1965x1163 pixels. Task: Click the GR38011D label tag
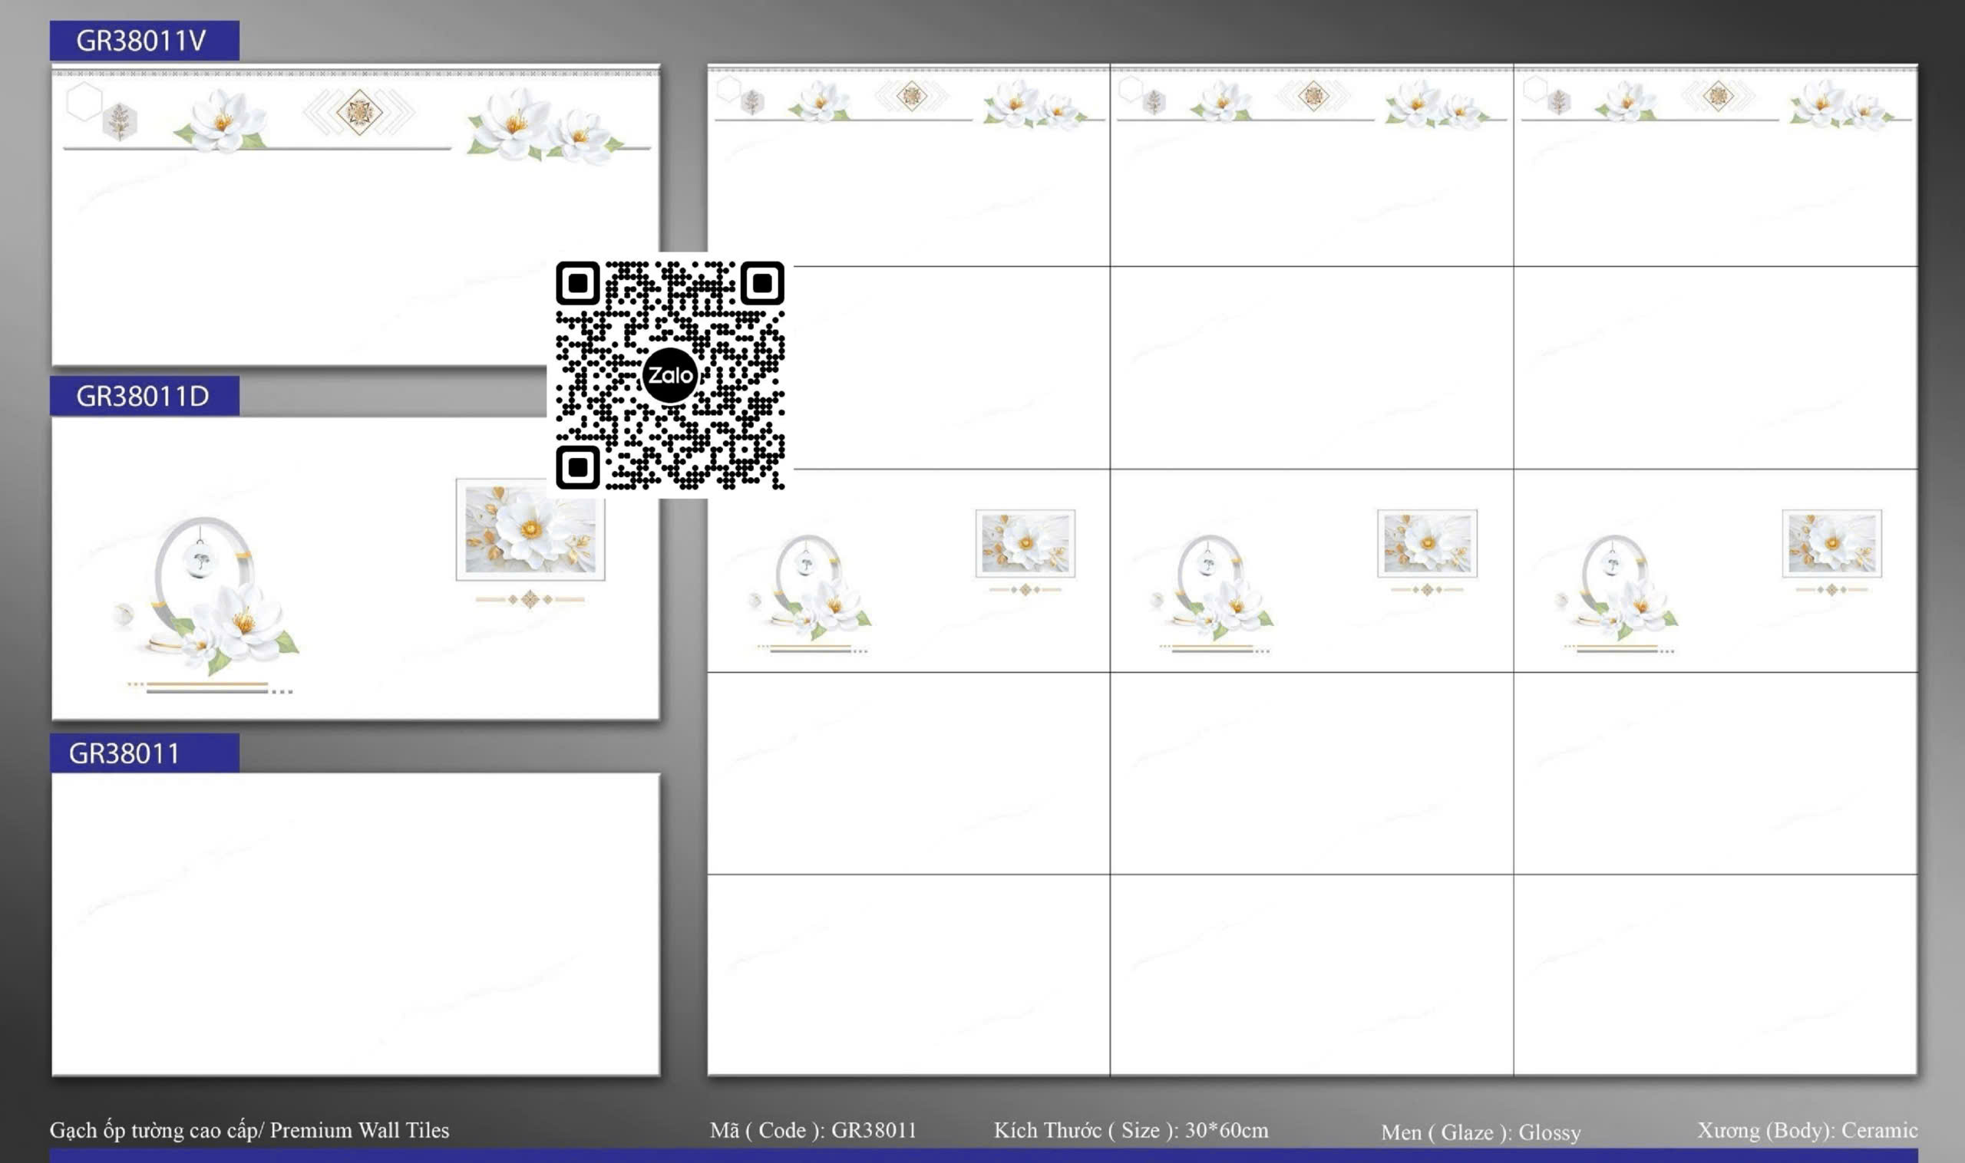(x=144, y=396)
